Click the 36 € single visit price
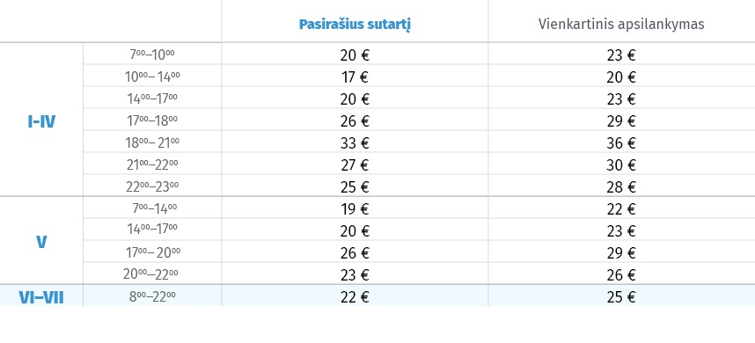 [x=621, y=143]
